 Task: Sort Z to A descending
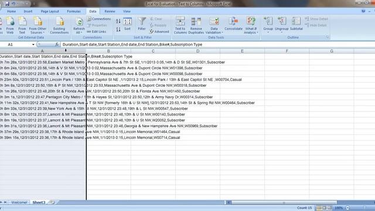point(118,29)
